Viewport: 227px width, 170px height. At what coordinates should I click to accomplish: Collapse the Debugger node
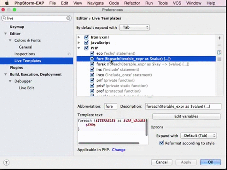click(x=10, y=81)
